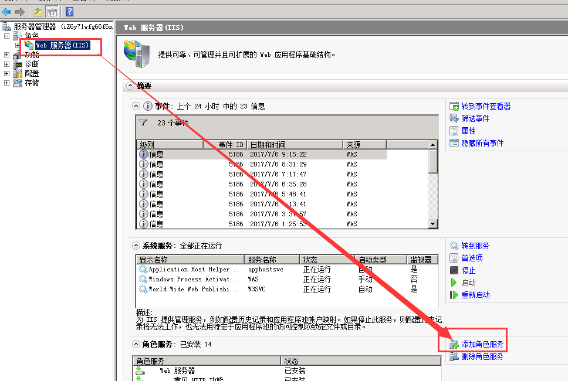
Task: Expand the 配置 tree node
Action: [6, 73]
